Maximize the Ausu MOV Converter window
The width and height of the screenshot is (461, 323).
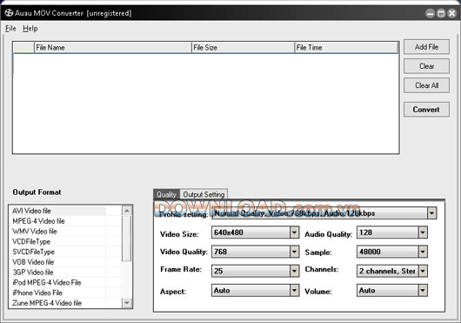(x=441, y=13)
